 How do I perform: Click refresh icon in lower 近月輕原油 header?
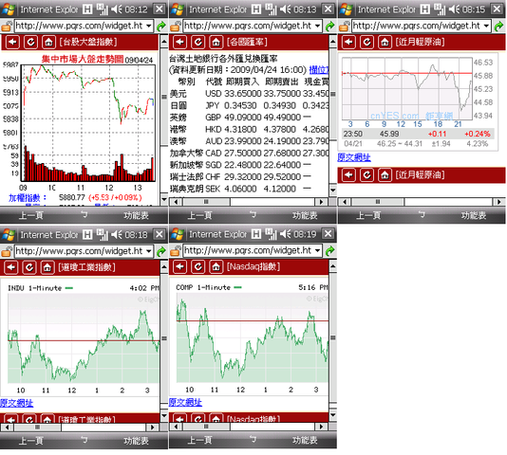point(367,175)
